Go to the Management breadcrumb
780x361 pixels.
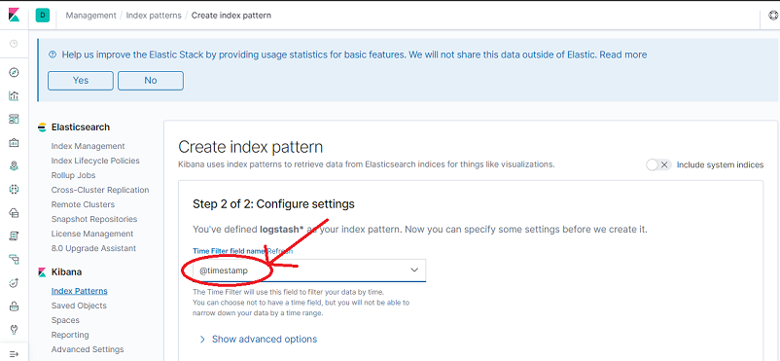(91, 16)
